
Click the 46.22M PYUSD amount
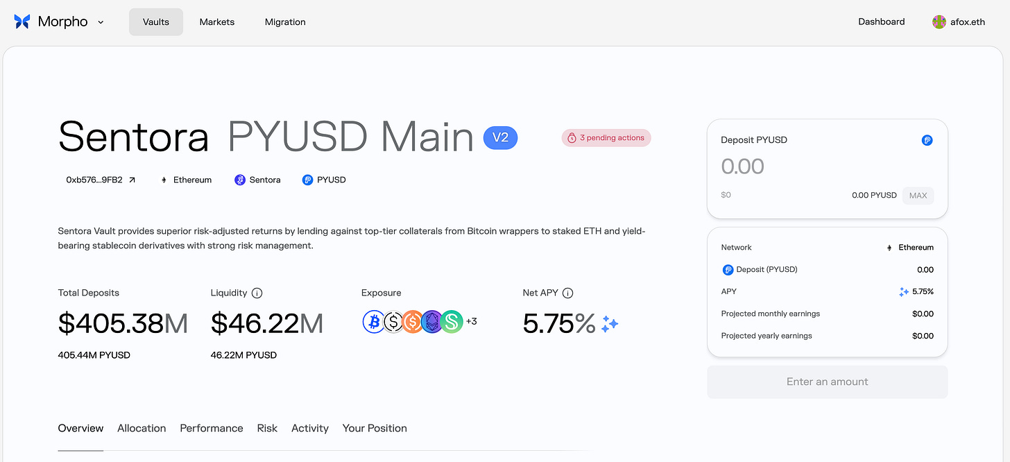coord(243,355)
